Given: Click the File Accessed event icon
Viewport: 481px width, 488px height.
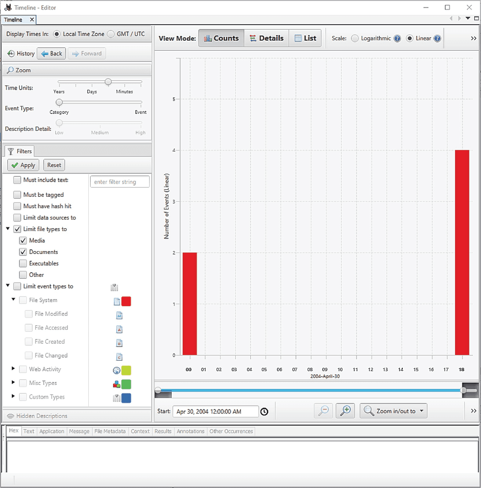Looking at the screenshot, I should click(119, 329).
